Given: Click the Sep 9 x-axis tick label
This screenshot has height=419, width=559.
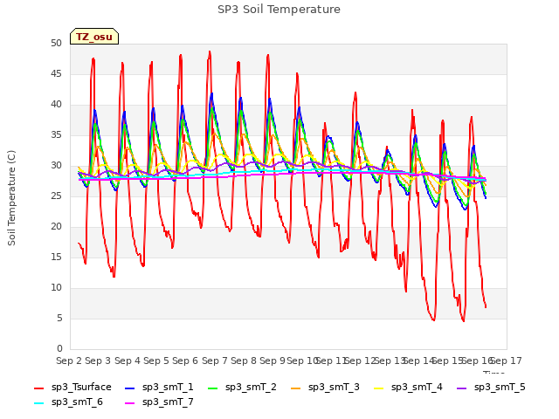Looking at the screenshot, I should point(273,361).
